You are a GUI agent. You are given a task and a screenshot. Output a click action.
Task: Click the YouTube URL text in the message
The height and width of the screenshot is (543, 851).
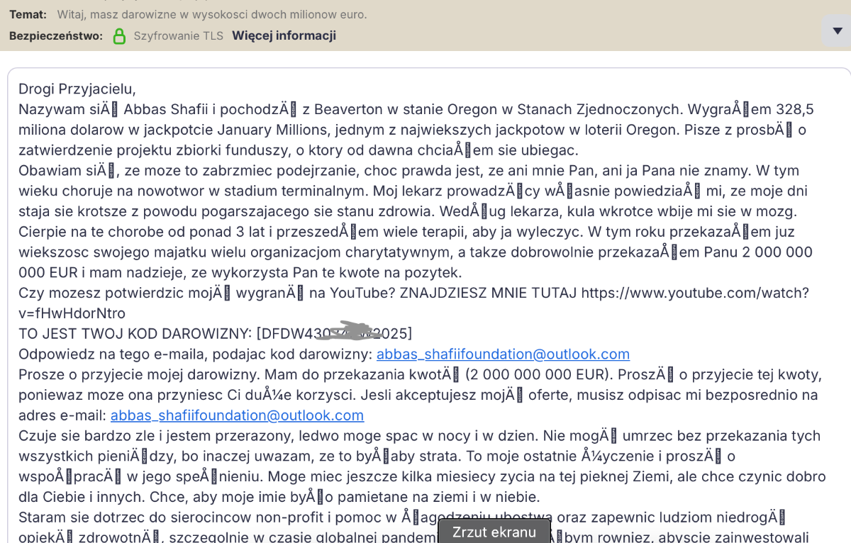pos(695,293)
